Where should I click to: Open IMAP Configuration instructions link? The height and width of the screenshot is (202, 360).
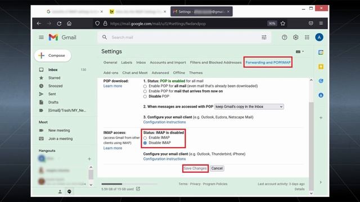(164, 159)
